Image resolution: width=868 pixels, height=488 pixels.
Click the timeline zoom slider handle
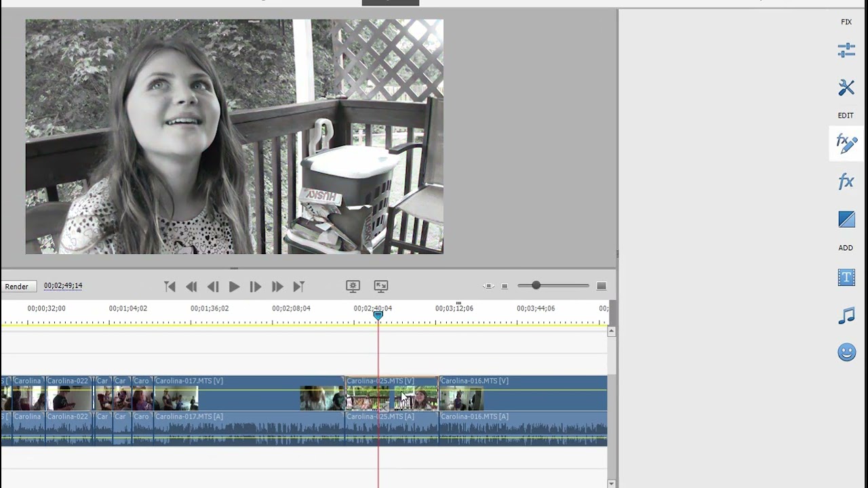[536, 285]
